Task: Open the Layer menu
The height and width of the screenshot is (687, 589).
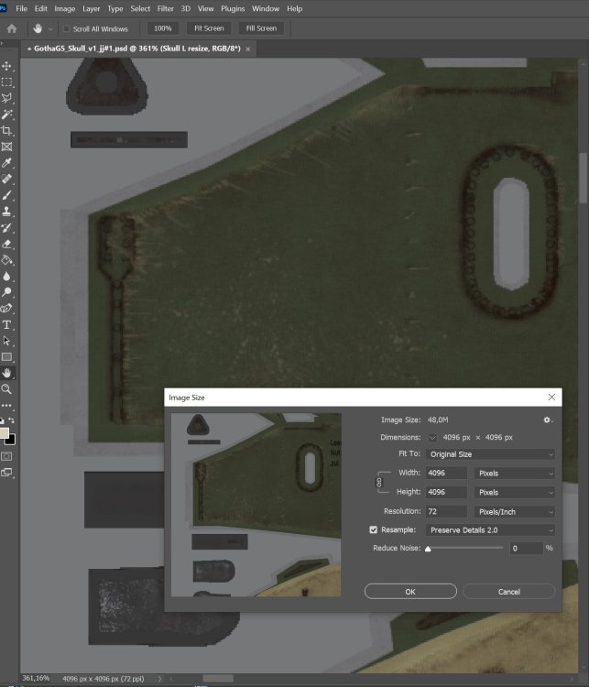Action: coord(92,8)
